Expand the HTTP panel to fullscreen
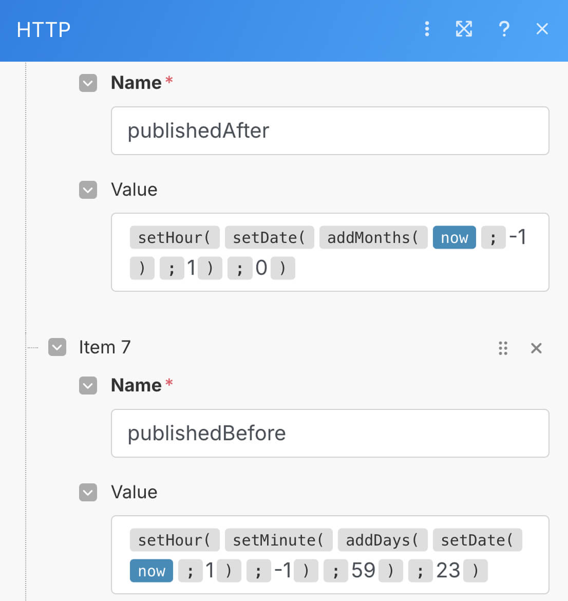Viewport: 568px width, 601px height. click(464, 29)
